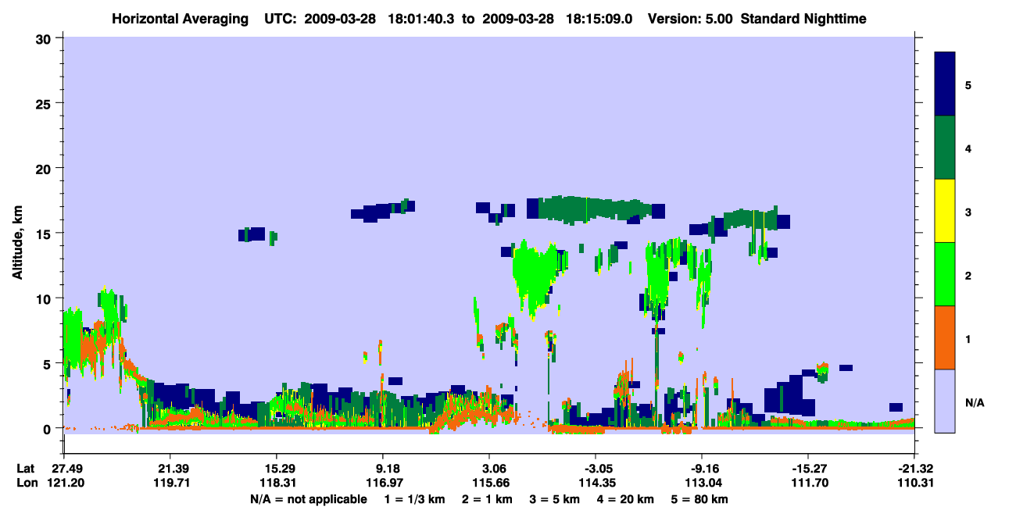Click the lavender N/A colorbar segment

click(x=945, y=401)
